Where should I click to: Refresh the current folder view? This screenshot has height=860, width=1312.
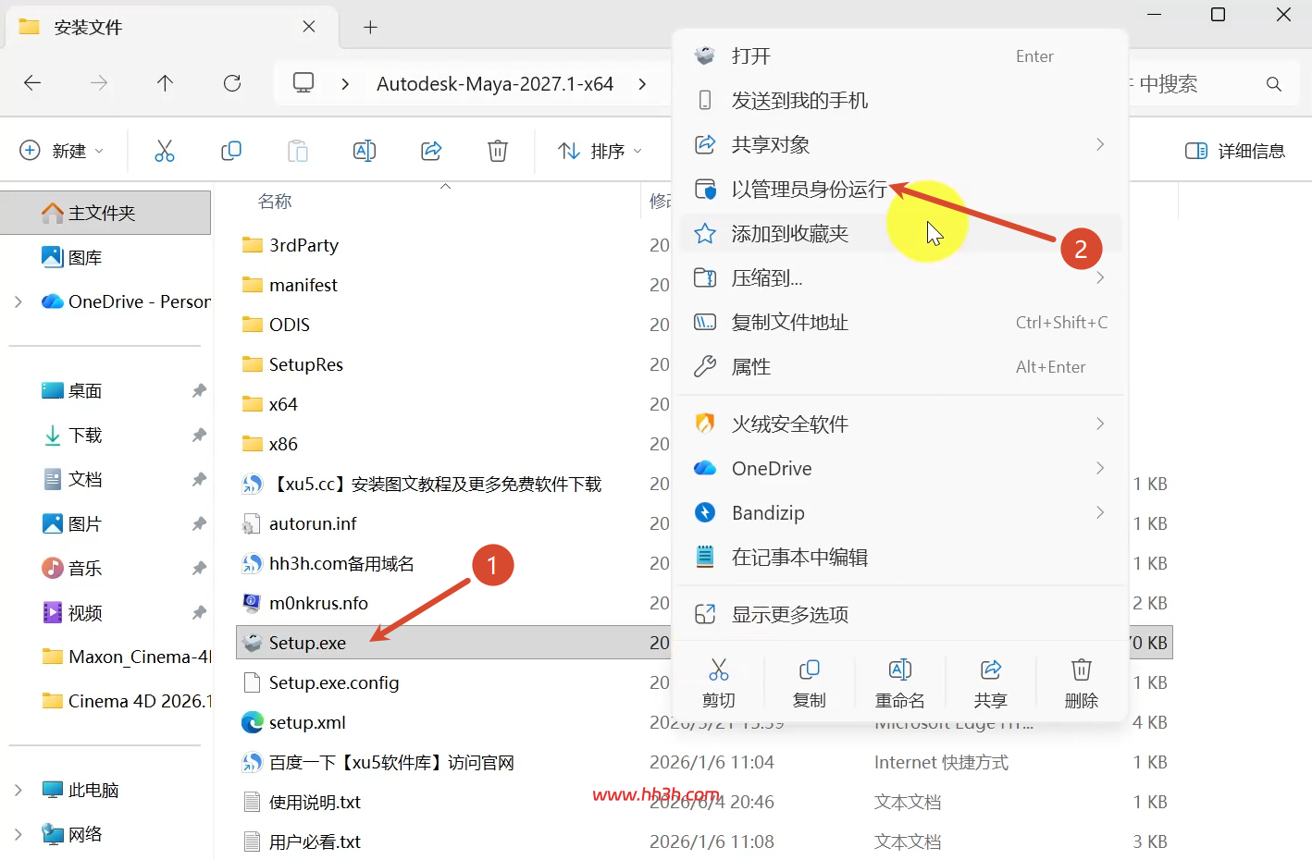coord(232,83)
